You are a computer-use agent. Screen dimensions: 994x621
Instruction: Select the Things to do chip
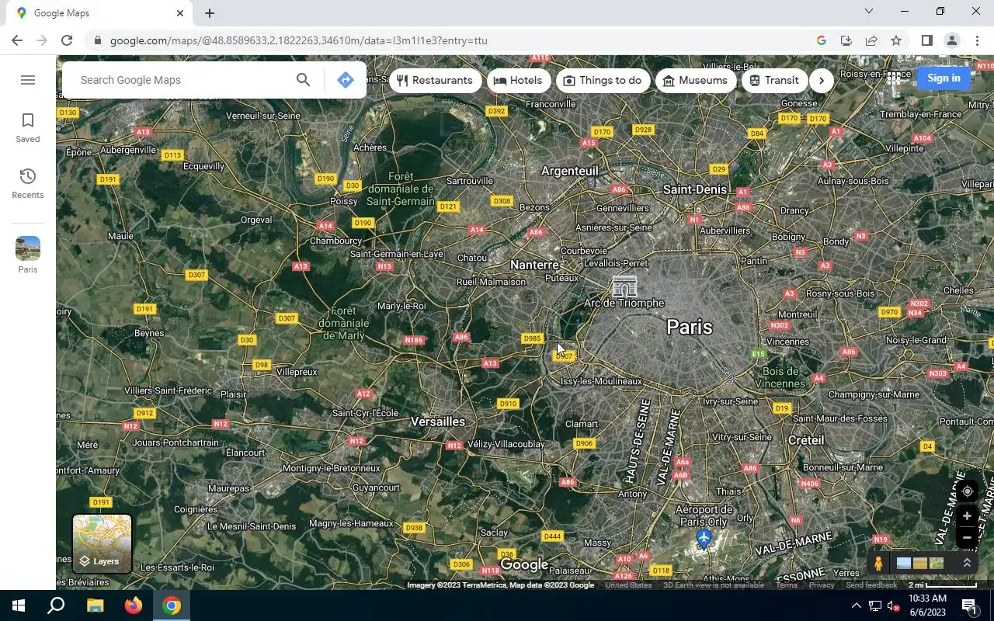[603, 80]
